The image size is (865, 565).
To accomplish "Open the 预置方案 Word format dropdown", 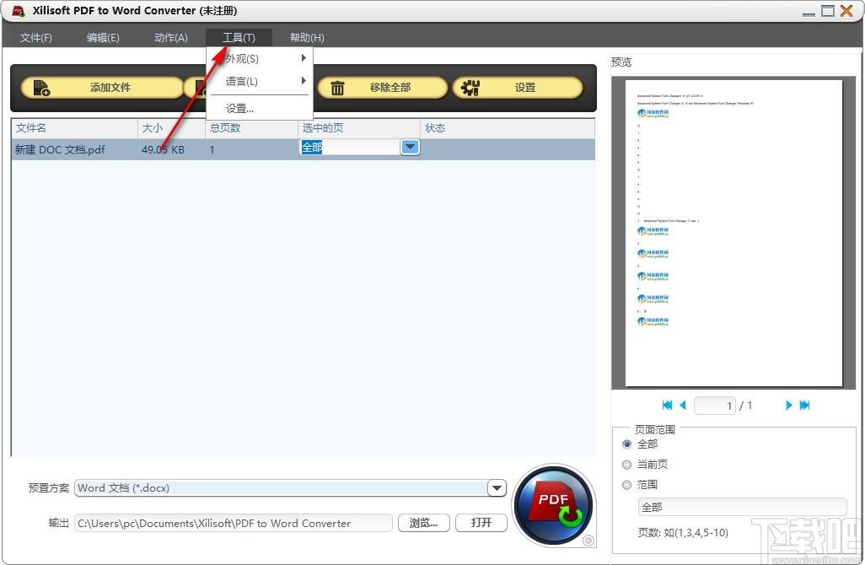I will pyautogui.click(x=497, y=487).
